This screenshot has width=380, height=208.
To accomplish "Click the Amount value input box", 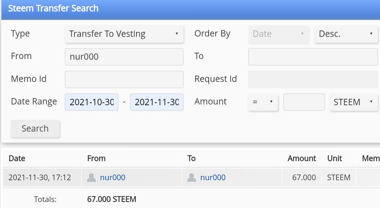I will 304,102.
